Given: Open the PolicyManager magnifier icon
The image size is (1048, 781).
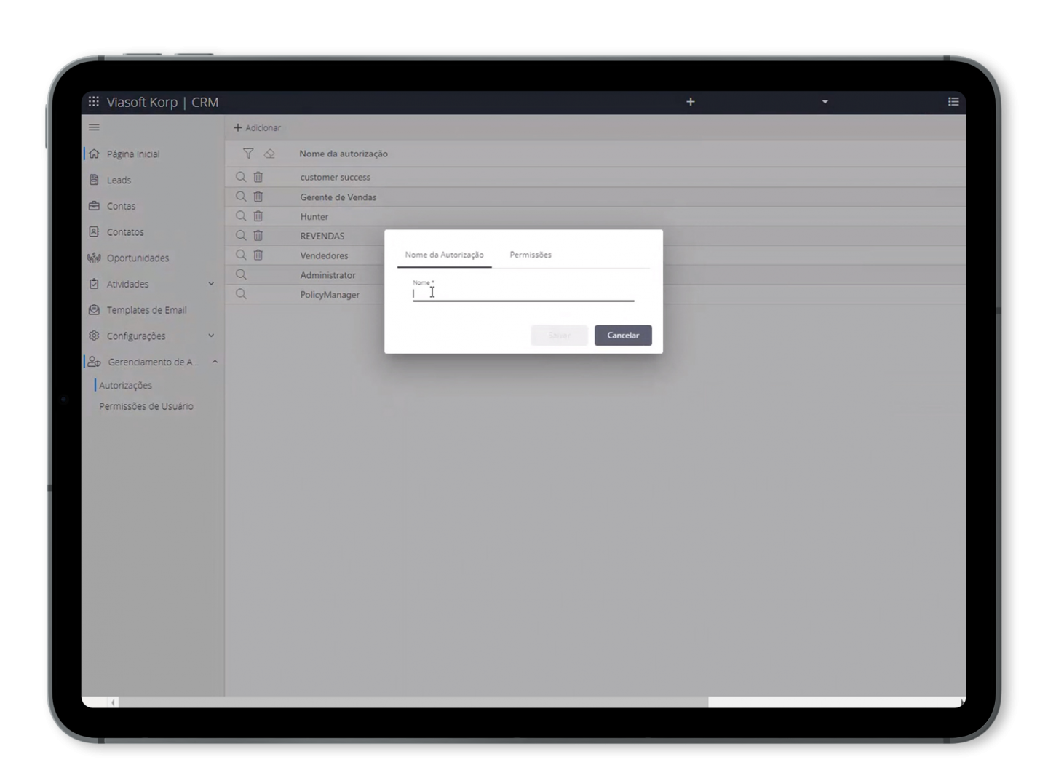Looking at the screenshot, I should (241, 294).
